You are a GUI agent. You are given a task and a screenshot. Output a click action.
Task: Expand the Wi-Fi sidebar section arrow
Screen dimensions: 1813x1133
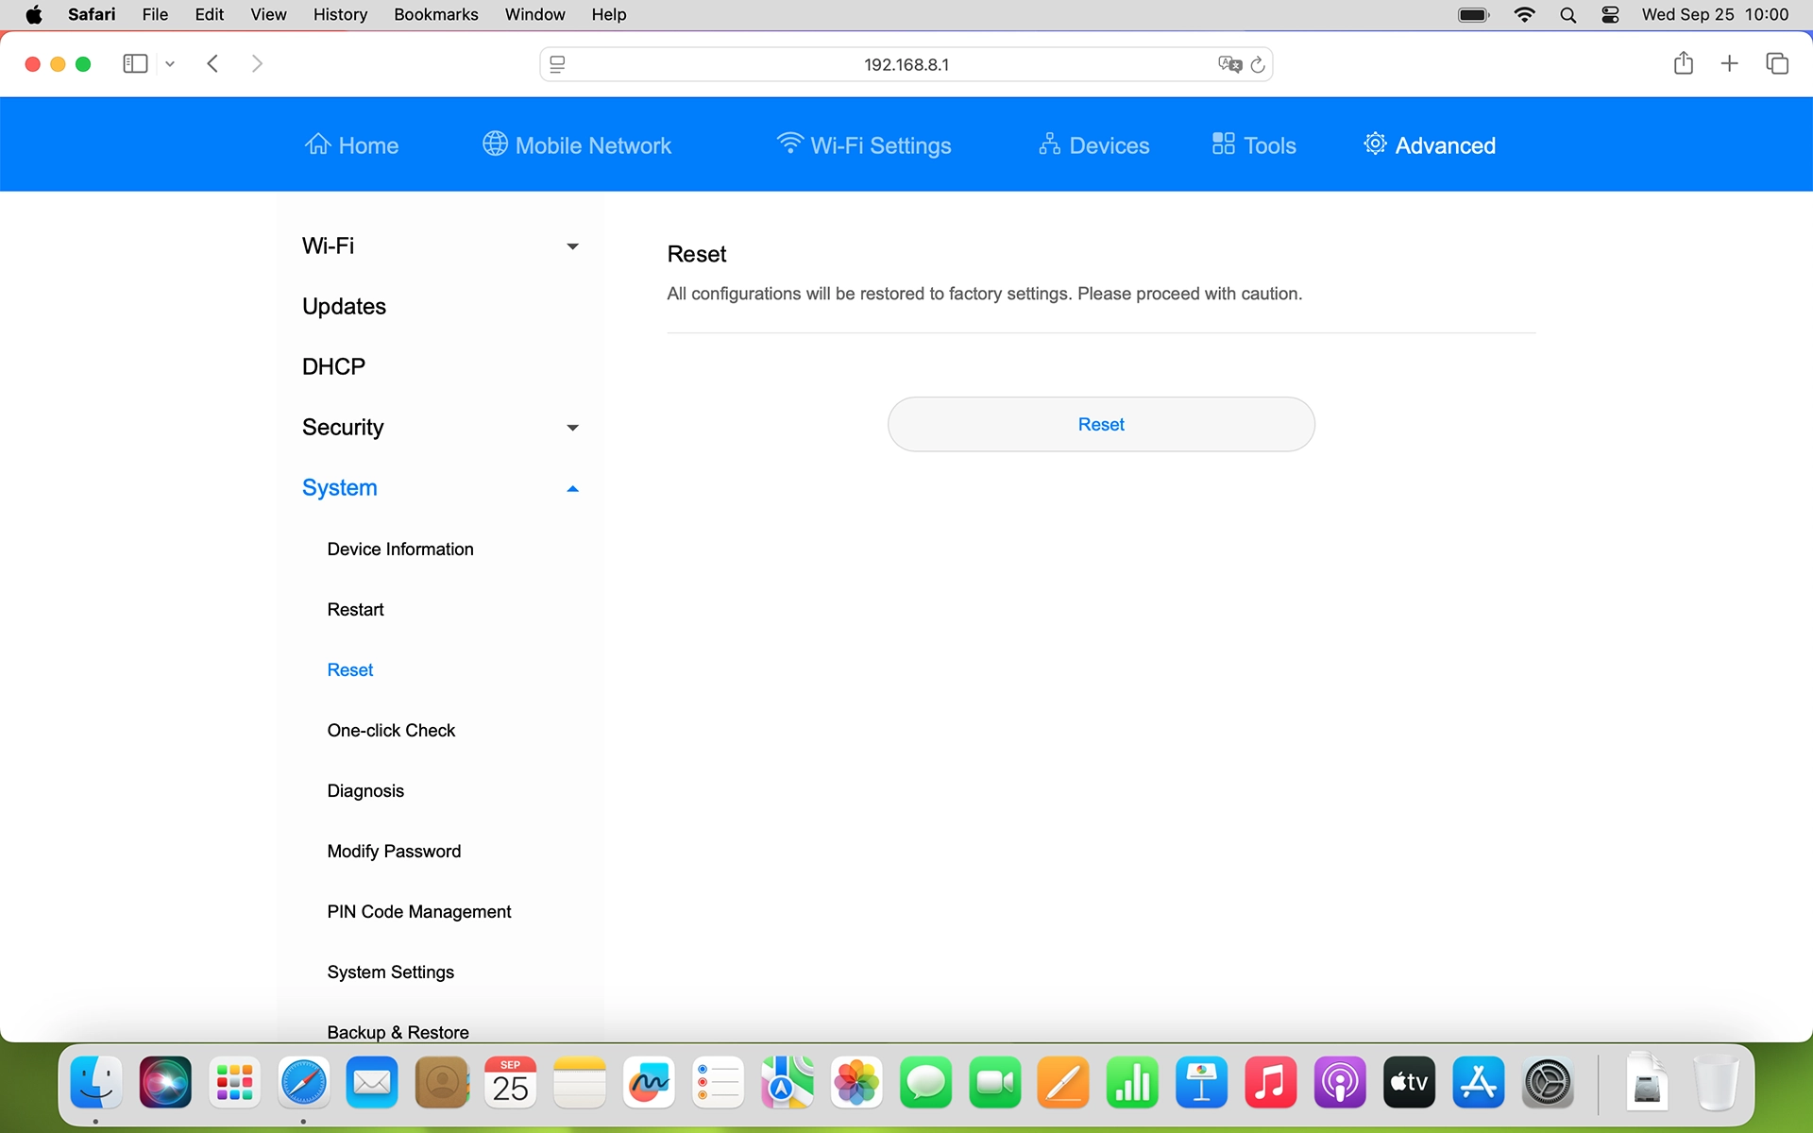572,246
